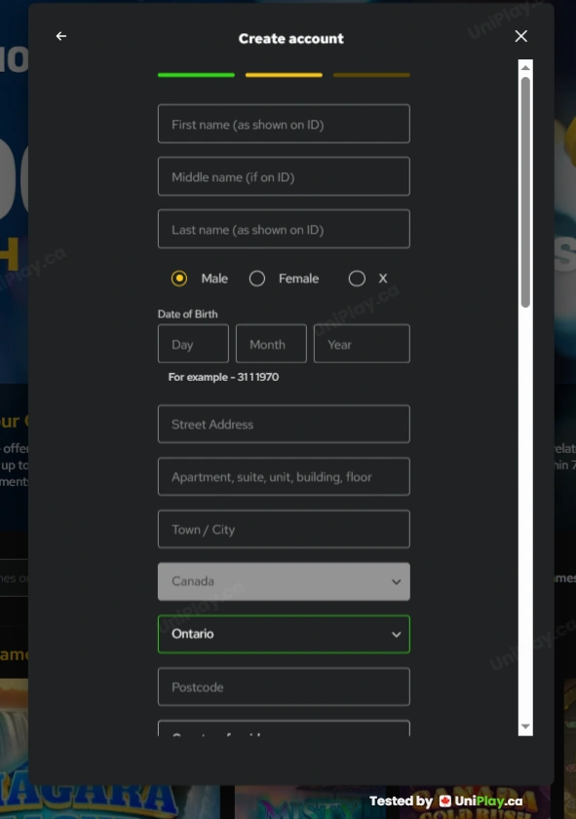Close the Create account dialog
576x819 pixels.
(x=520, y=36)
